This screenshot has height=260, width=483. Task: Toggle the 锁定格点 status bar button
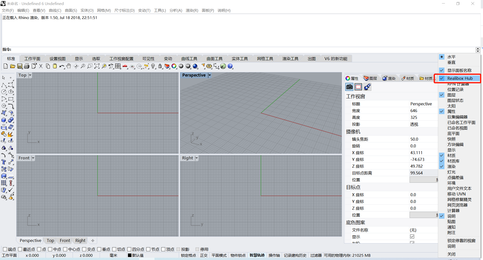point(189,255)
